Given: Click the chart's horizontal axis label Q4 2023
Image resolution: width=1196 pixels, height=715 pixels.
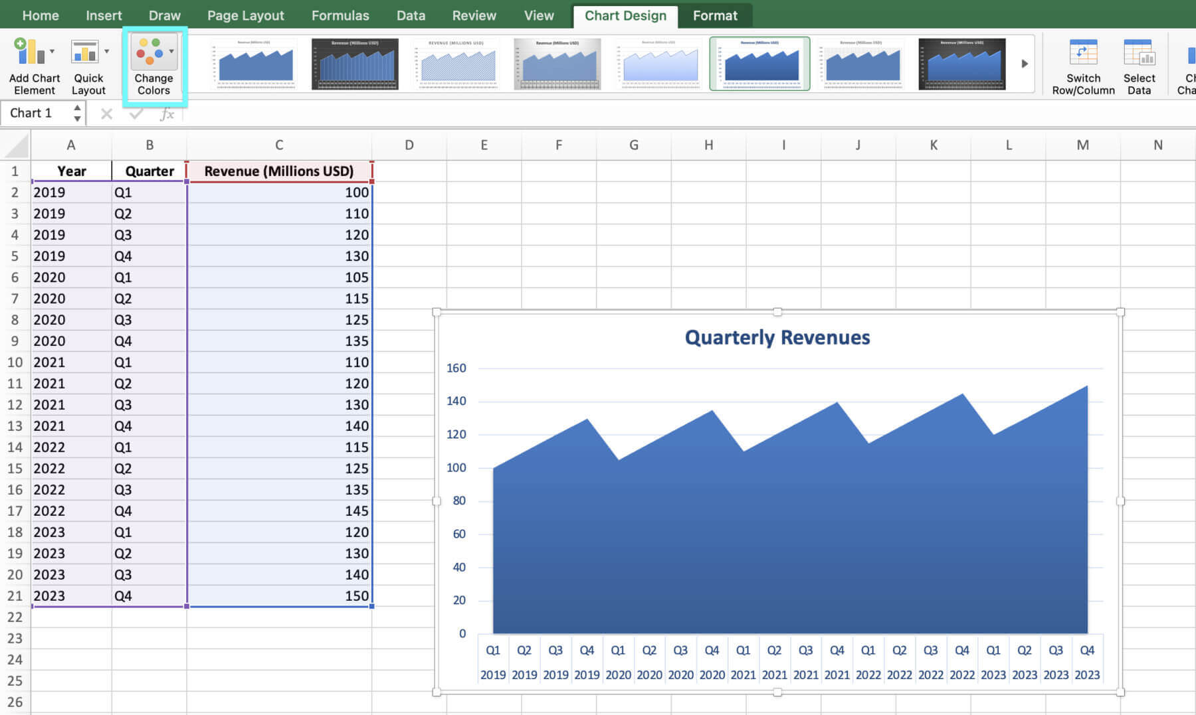Looking at the screenshot, I should pyautogui.click(x=1087, y=663).
